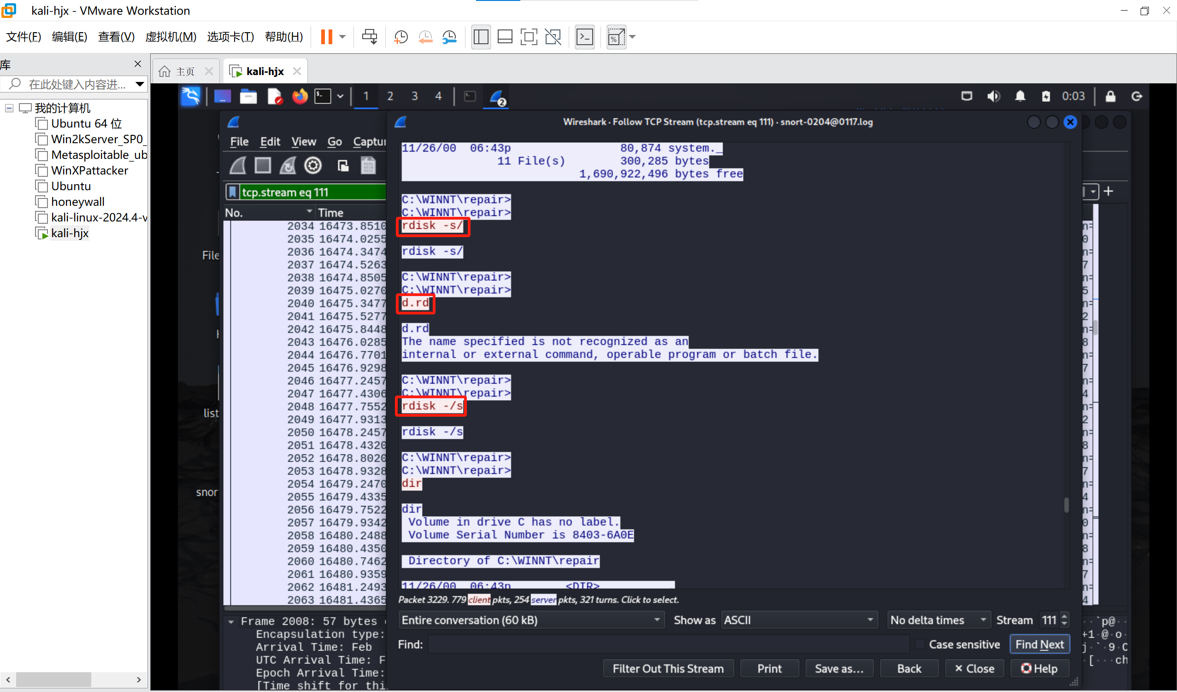Viewport: 1177px width, 692px height.
Task: Click the Save as… button
Action: pyautogui.click(x=839, y=669)
